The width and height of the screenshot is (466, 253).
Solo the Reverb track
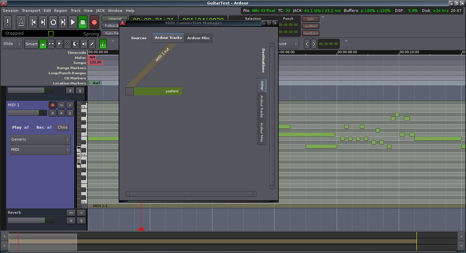pos(81,213)
